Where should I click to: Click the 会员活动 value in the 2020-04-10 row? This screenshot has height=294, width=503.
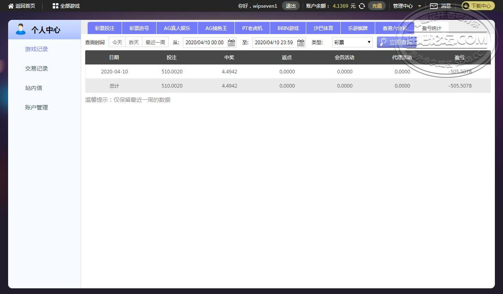(x=345, y=72)
